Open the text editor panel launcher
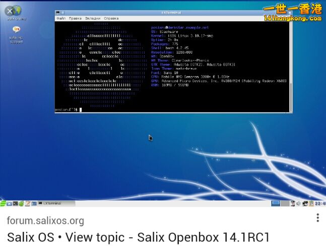326x247 pixels. point(27,203)
